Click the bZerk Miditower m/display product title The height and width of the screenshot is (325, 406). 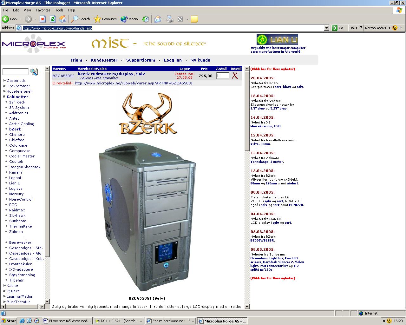click(111, 74)
